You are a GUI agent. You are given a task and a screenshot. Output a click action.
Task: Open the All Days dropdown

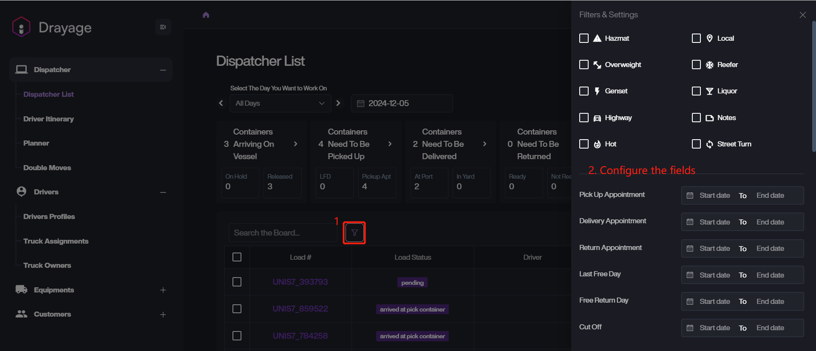coord(280,103)
